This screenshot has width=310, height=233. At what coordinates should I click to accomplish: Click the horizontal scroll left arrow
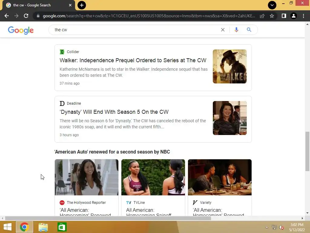tap(2, 218)
